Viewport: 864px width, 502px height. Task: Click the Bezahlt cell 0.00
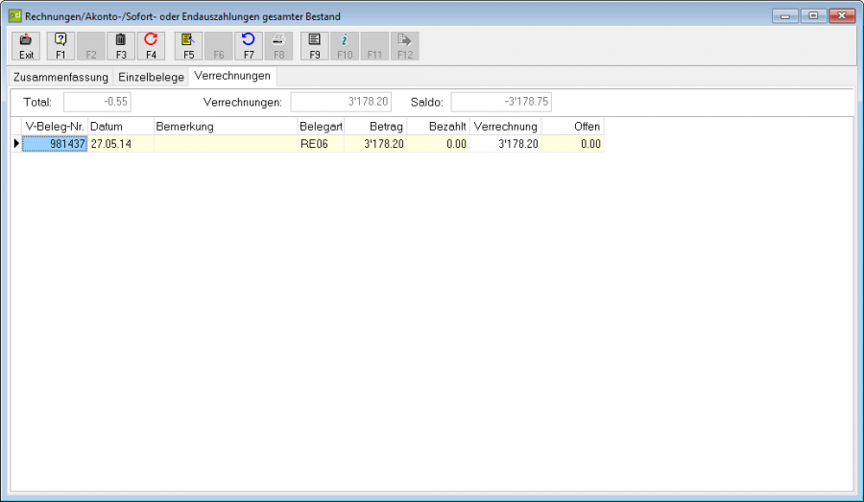439,144
